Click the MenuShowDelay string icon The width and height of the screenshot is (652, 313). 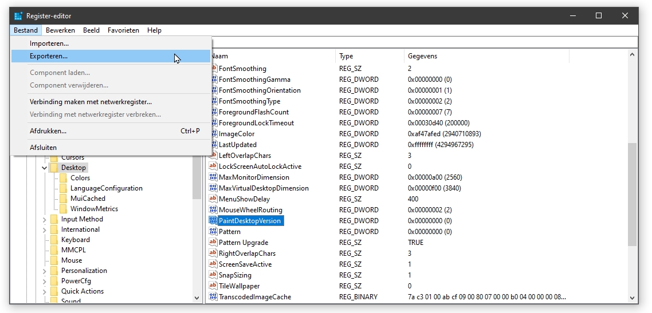click(213, 199)
